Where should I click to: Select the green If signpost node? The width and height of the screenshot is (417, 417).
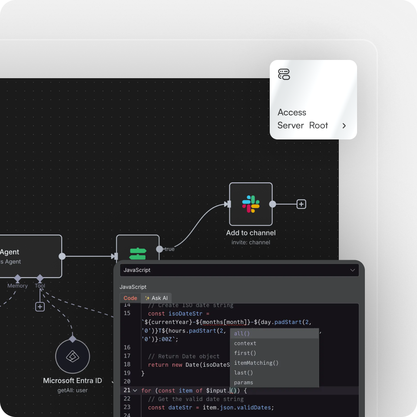pos(138,253)
